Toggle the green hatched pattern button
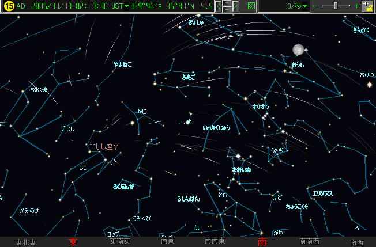Viewport: 376px width, 247px height. [251, 7]
